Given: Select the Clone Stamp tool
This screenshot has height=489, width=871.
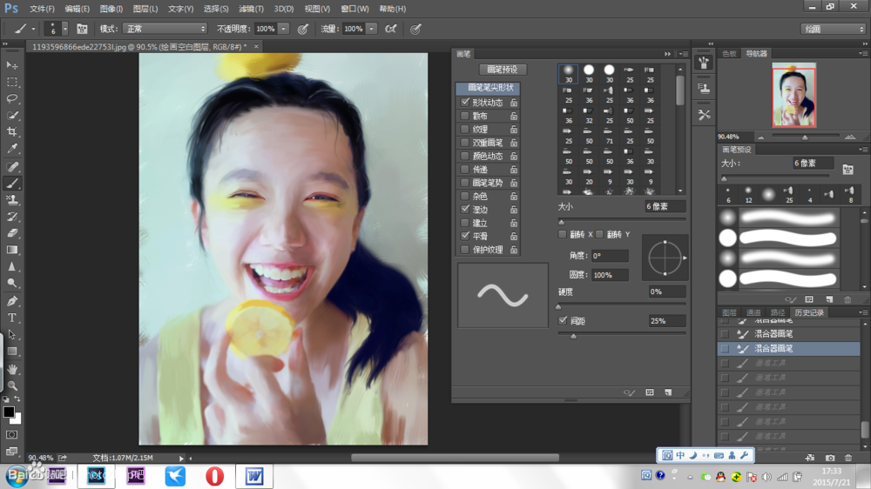Looking at the screenshot, I should [12, 199].
